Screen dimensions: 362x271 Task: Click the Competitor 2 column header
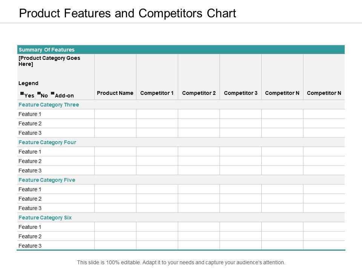(199, 93)
